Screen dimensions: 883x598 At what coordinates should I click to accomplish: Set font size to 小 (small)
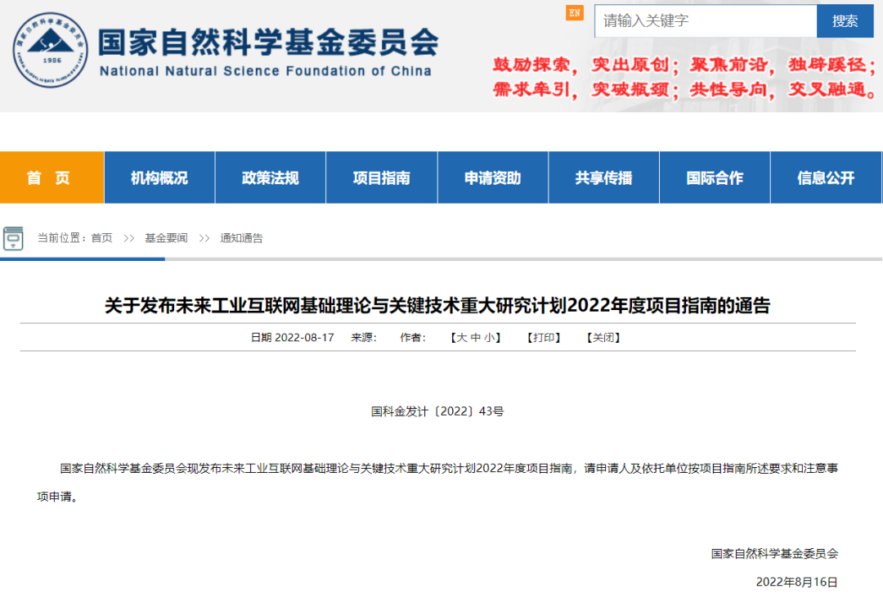point(490,338)
